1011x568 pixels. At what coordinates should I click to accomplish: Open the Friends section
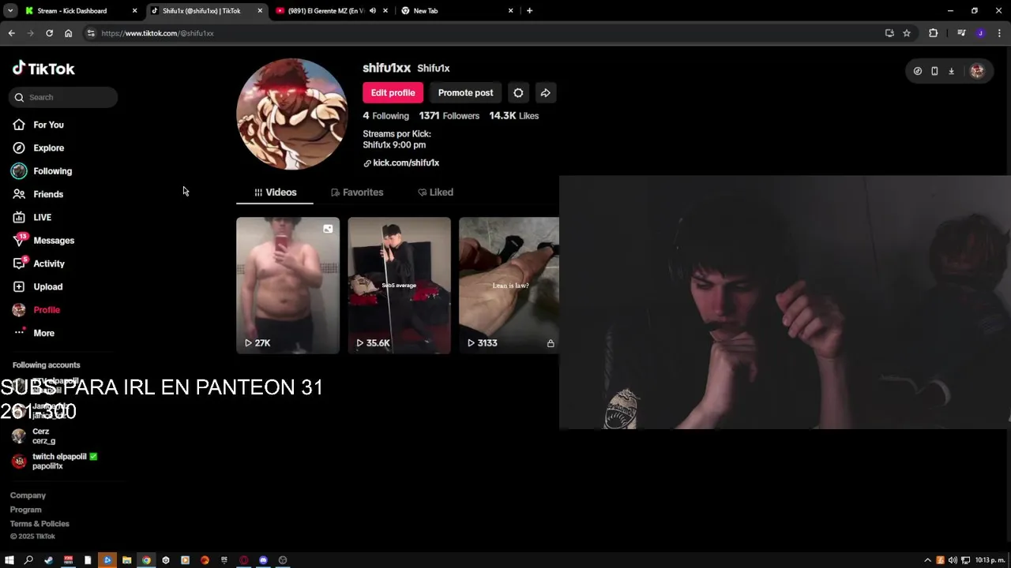(37, 194)
